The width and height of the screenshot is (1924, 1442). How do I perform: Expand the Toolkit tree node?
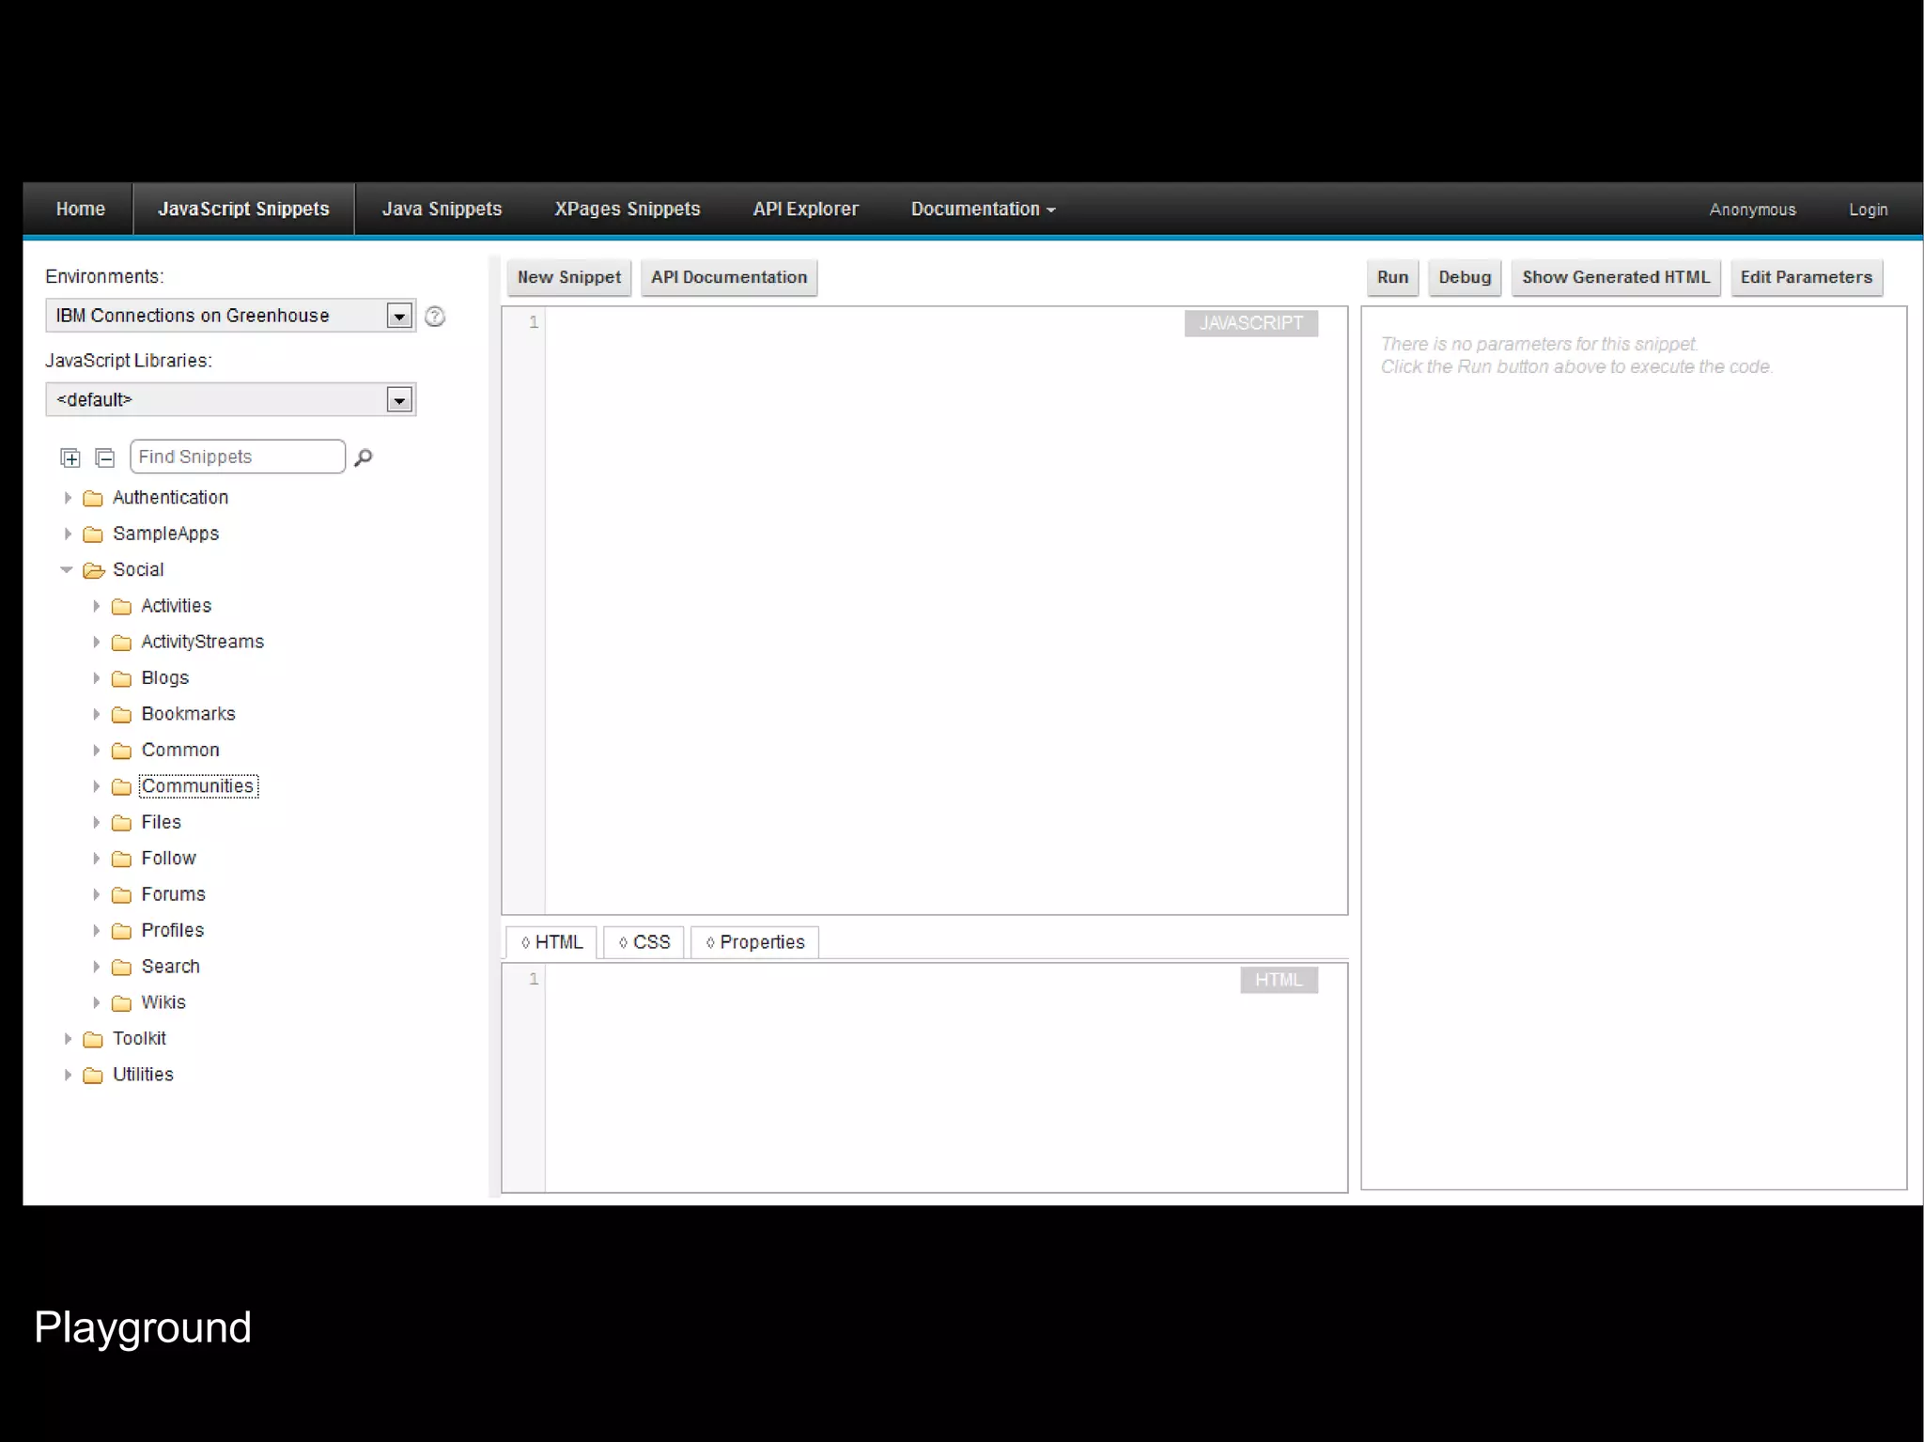point(68,1038)
